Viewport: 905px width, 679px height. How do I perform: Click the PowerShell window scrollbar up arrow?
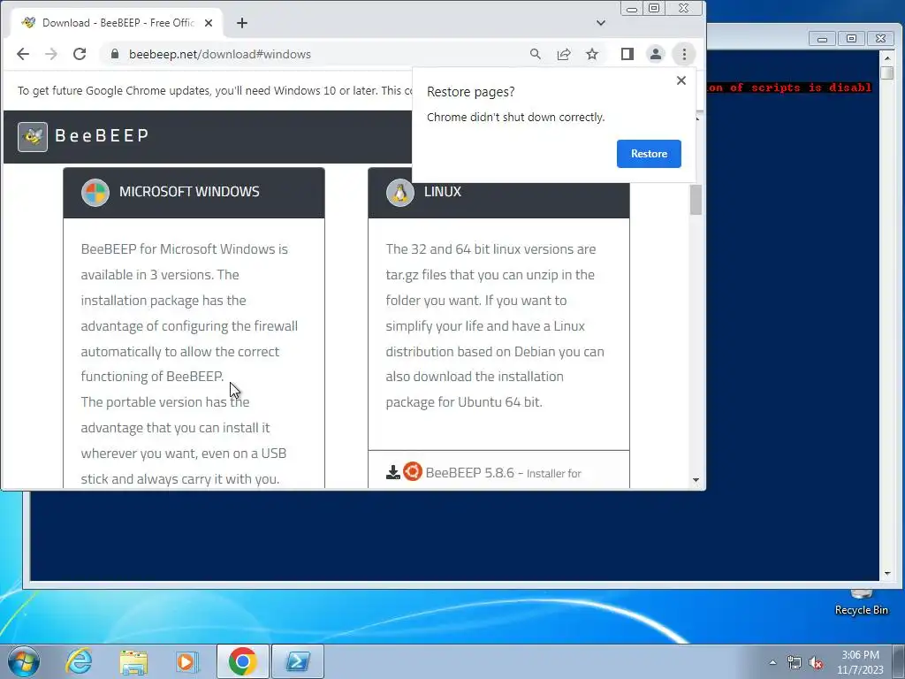coord(887,57)
